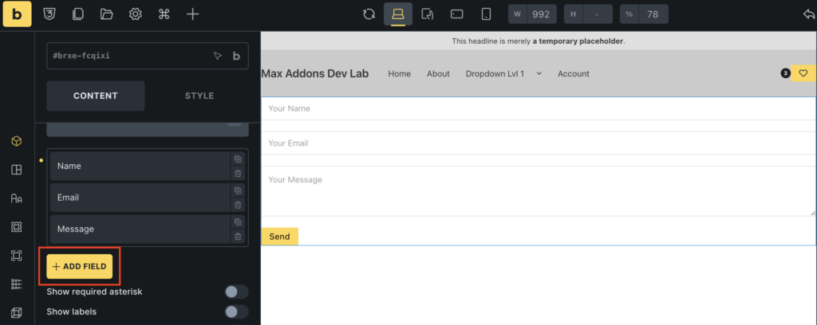Image resolution: width=817 pixels, height=325 pixels.
Task: Click the ADD FIELD button
Action: (80, 266)
